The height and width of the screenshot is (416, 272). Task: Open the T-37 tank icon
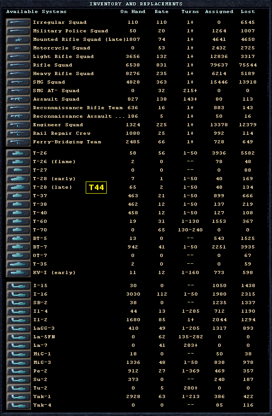click(18, 196)
